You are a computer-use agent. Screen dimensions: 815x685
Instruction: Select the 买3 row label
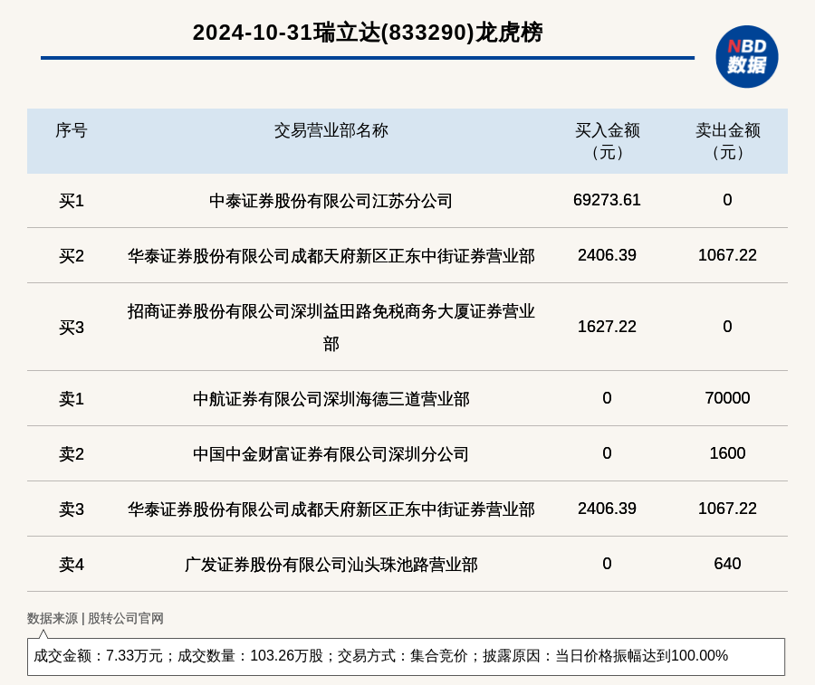[x=72, y=328]
